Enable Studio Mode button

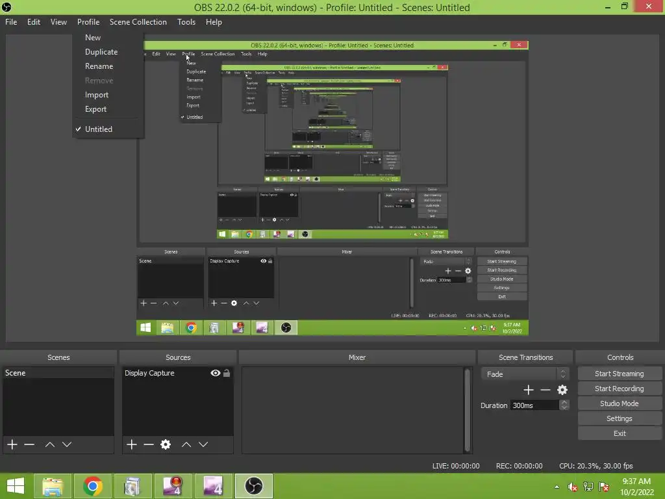coord(619,403)
